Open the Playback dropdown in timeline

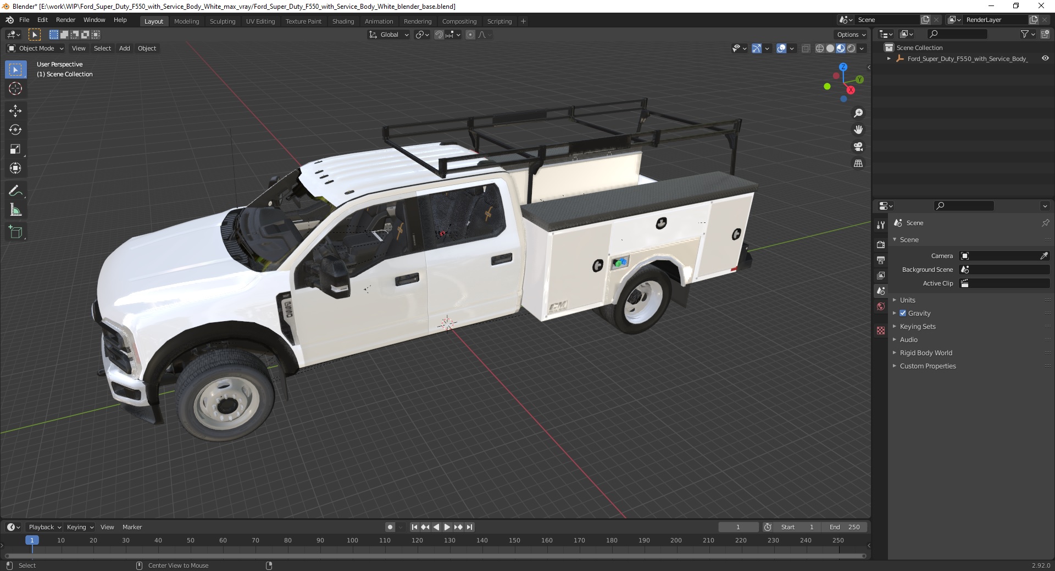45,527
